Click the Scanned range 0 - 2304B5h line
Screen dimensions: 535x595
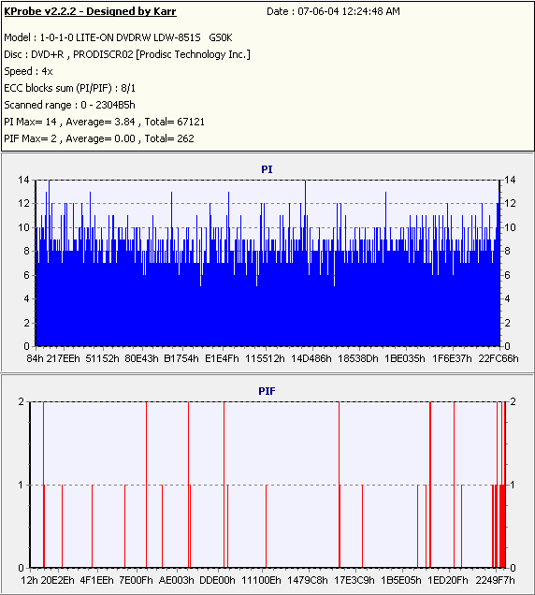[70, 105]
